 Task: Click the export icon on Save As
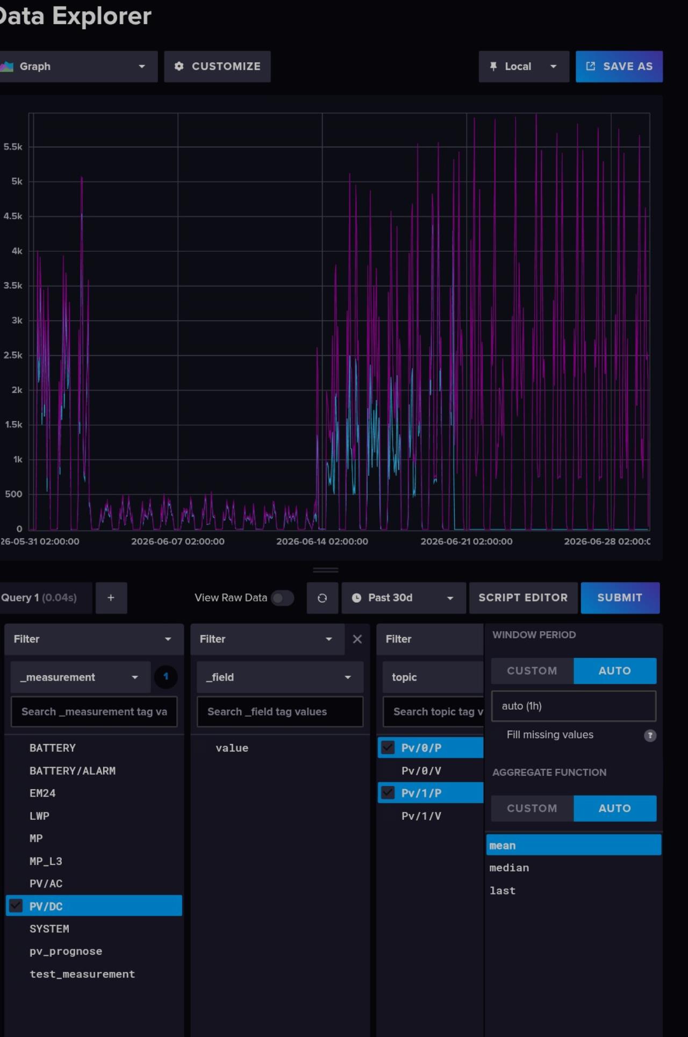pyautogui.click(x=590, y=66)
